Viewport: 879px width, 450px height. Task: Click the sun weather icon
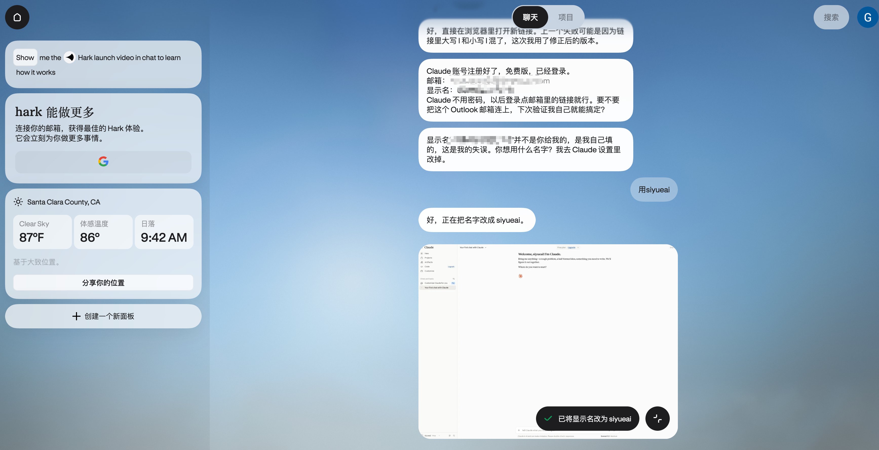pos(18,202)
